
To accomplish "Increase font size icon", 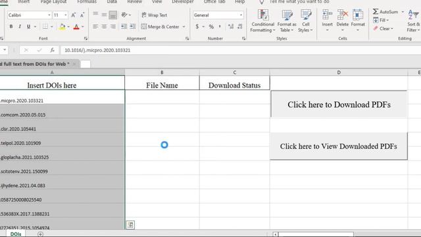I will click(x=73, y=15).
